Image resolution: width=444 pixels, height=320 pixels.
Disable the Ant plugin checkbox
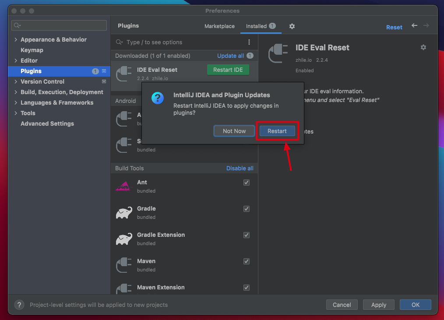click(x=247, y=183)
